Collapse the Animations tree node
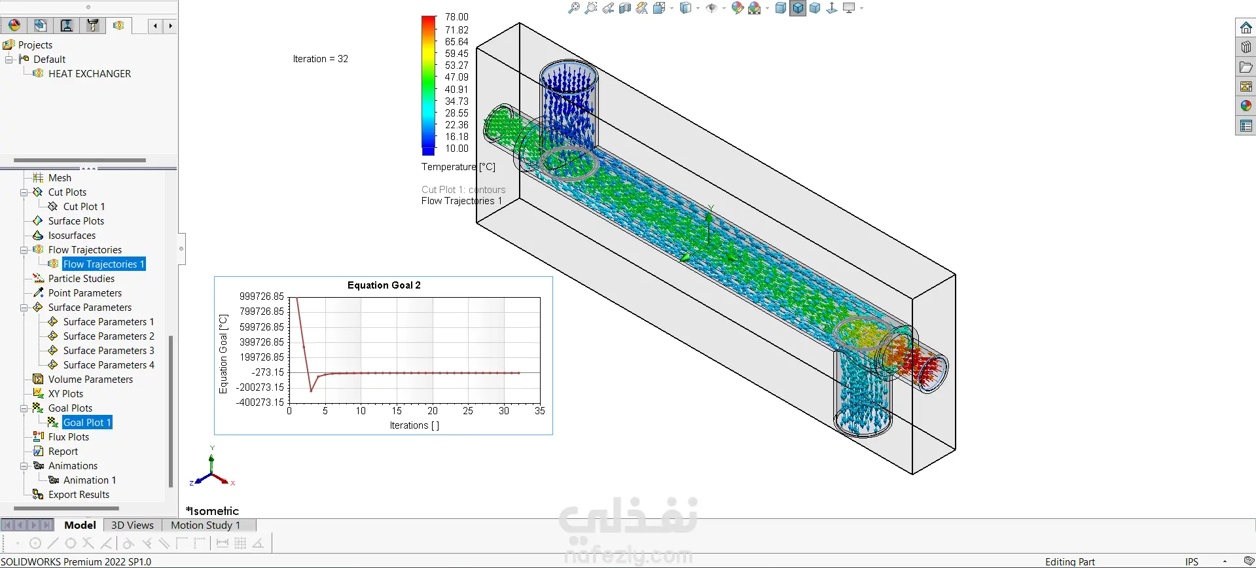 24,466
